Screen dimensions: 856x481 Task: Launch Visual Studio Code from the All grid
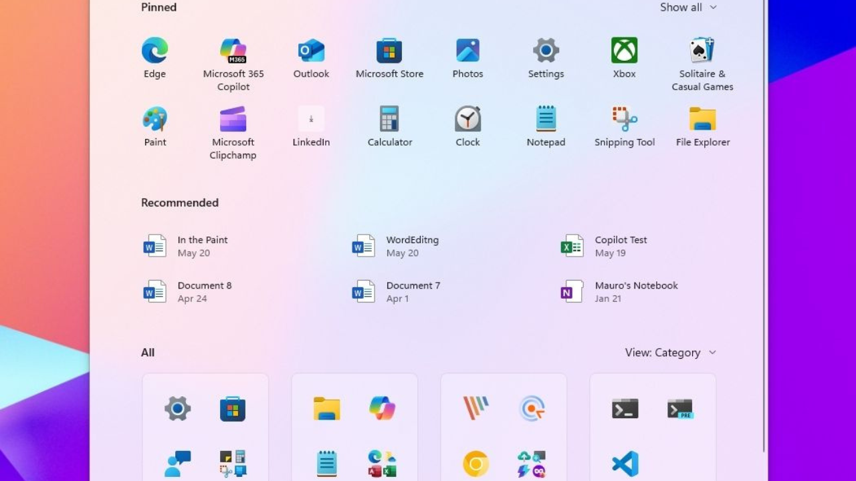tap(625, 464)
